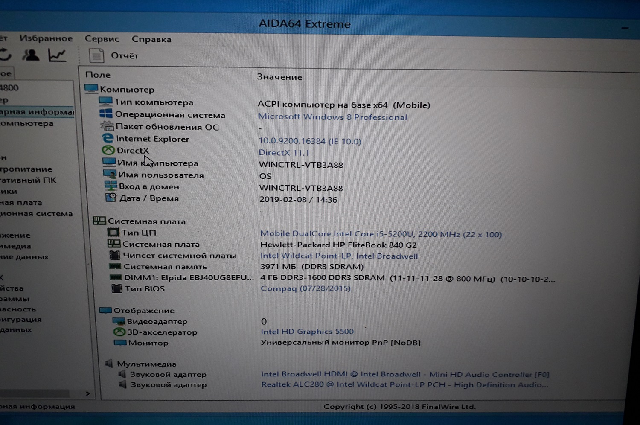Select the Звуковой адаптер row for Realtek ALC280
Screen dimensions: 640x425
tap(169, 384)
